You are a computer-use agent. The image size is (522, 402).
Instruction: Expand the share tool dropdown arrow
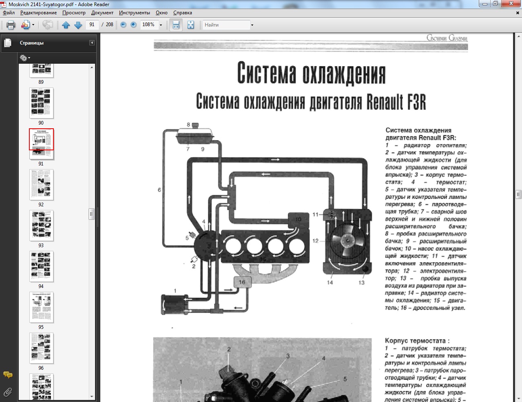pos(33,25)
